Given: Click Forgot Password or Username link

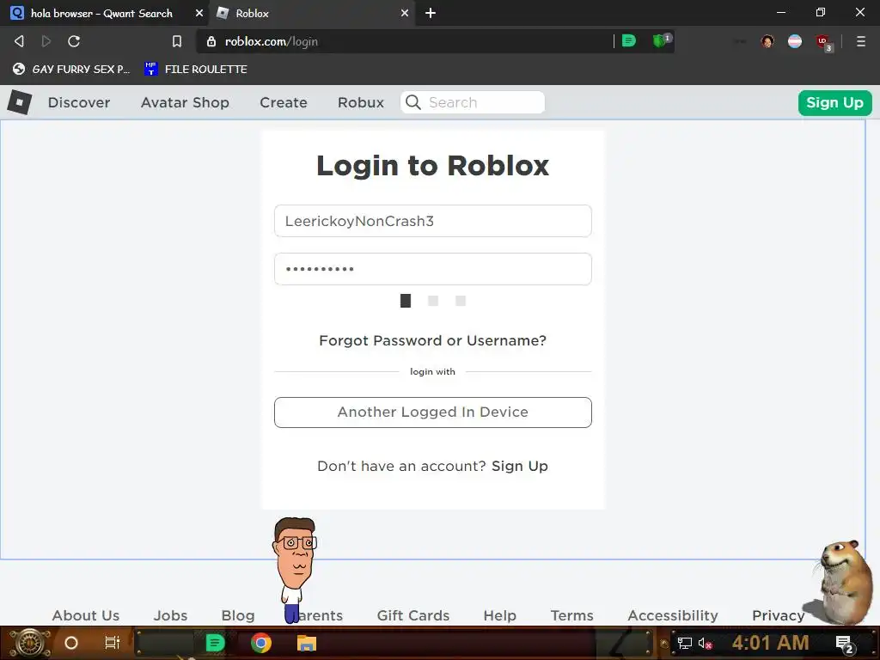Looking at the screenshot, I should click(x=433, y=340).
